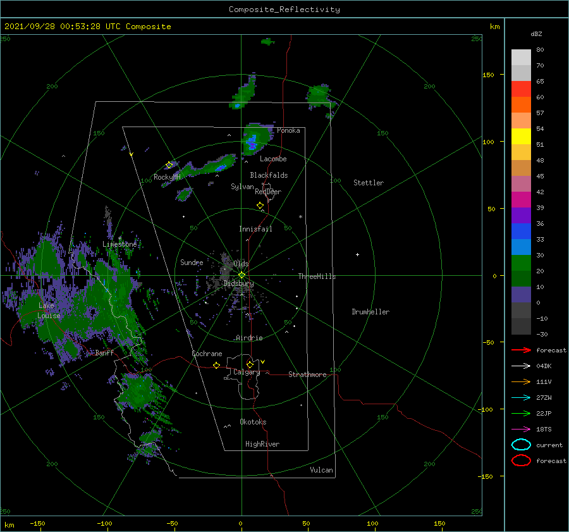Click the Strathmore city label

[x=307, y=374]
